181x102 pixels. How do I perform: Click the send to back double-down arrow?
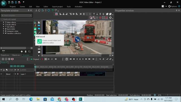[x=103, y=14]
